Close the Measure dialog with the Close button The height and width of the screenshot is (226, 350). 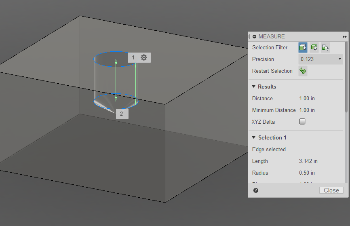pos(331,190)
